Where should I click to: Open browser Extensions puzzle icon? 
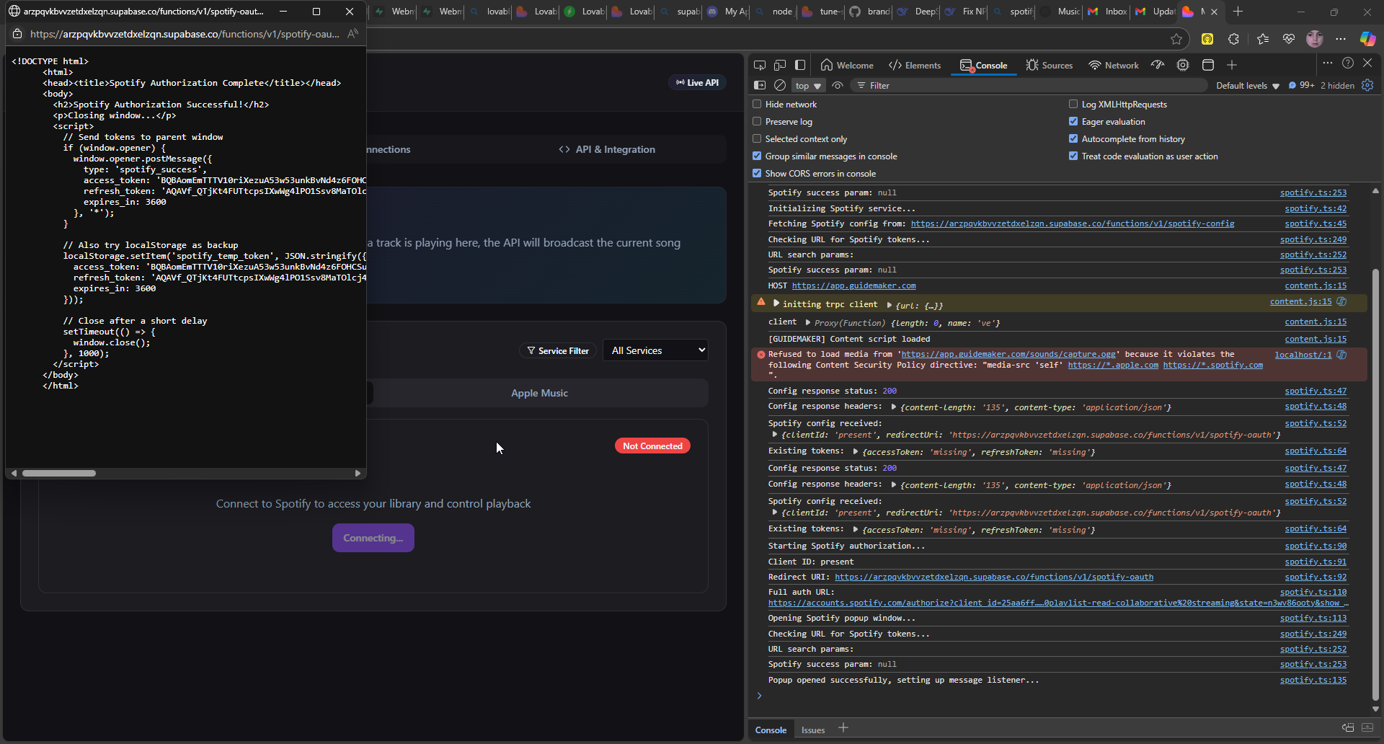pyautogui.click(x=1233, y=39)
